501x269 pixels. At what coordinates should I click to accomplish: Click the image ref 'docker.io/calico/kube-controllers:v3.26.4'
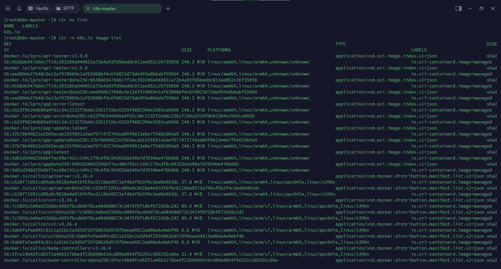[57, 248]
